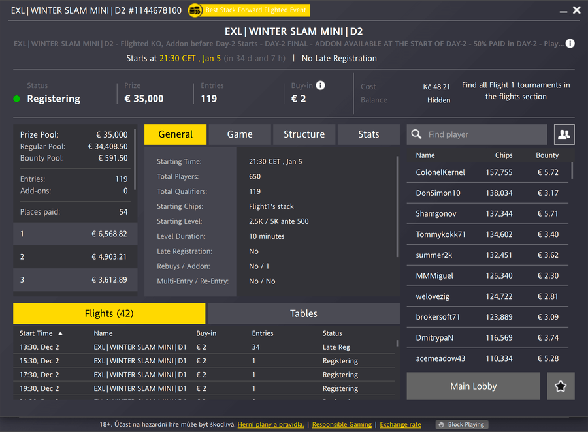The image size is (588, 432).
Task: Open Responsible Gaming link
Action: pos(342,425)
